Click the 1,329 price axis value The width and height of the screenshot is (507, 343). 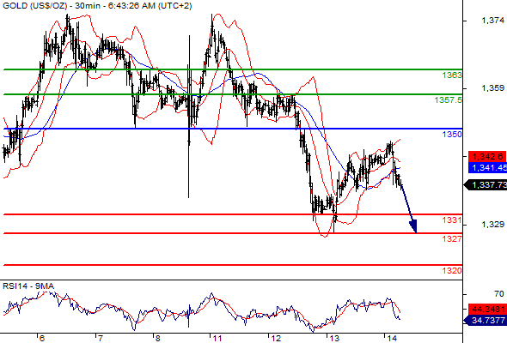click(x=492, y=225)
